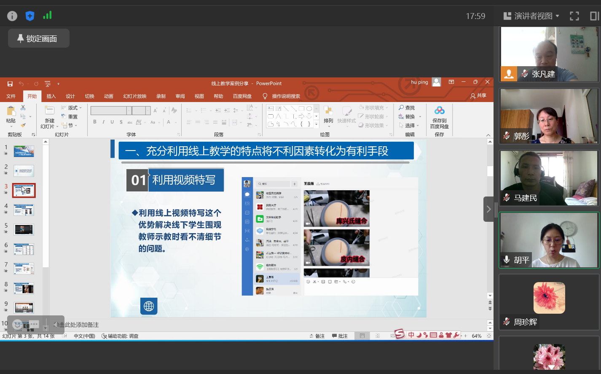The height and width of the screenshot is (374, 601).
Task: Toggle the 锁定画面 pin button
Action: pos(38,38)
